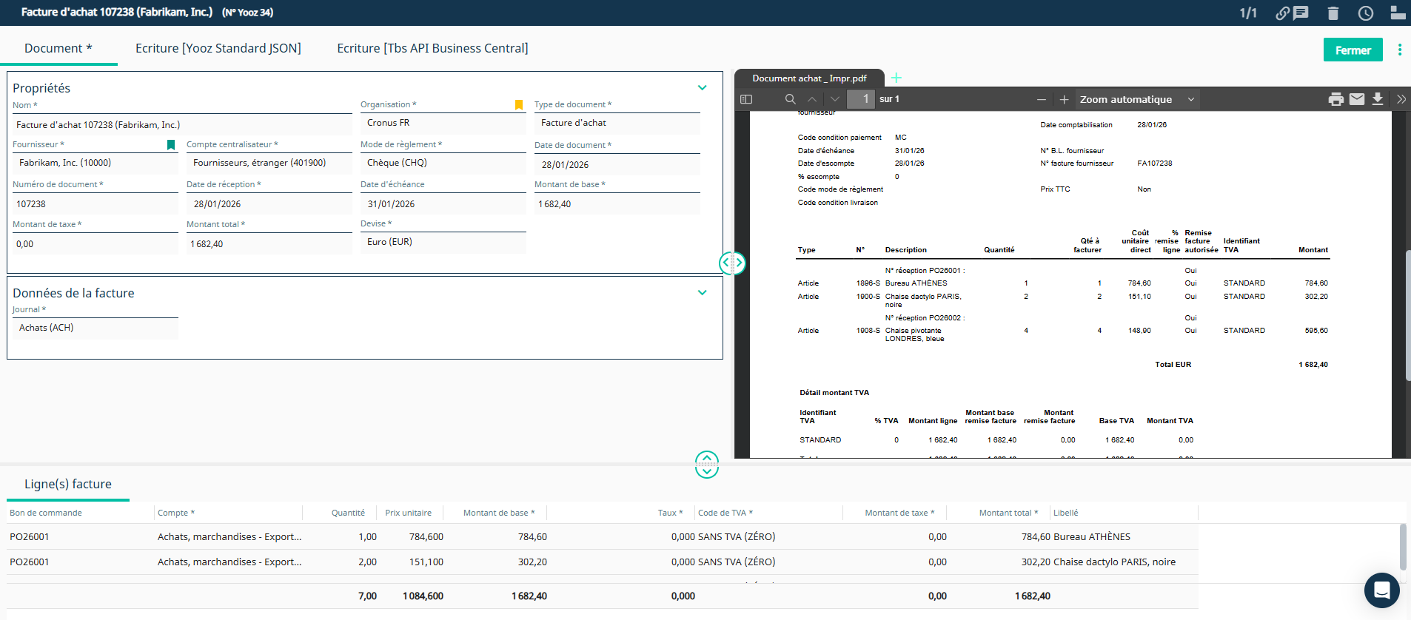Toggle the Fournisseur bookmark flag
The height and width of the screenshot is (620, 1411).
pyautogui.click(x=171, y=145)
